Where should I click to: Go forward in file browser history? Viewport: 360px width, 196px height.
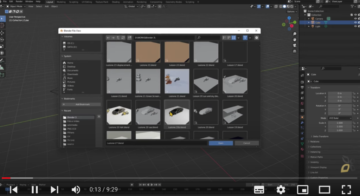[x=113, y=38]
